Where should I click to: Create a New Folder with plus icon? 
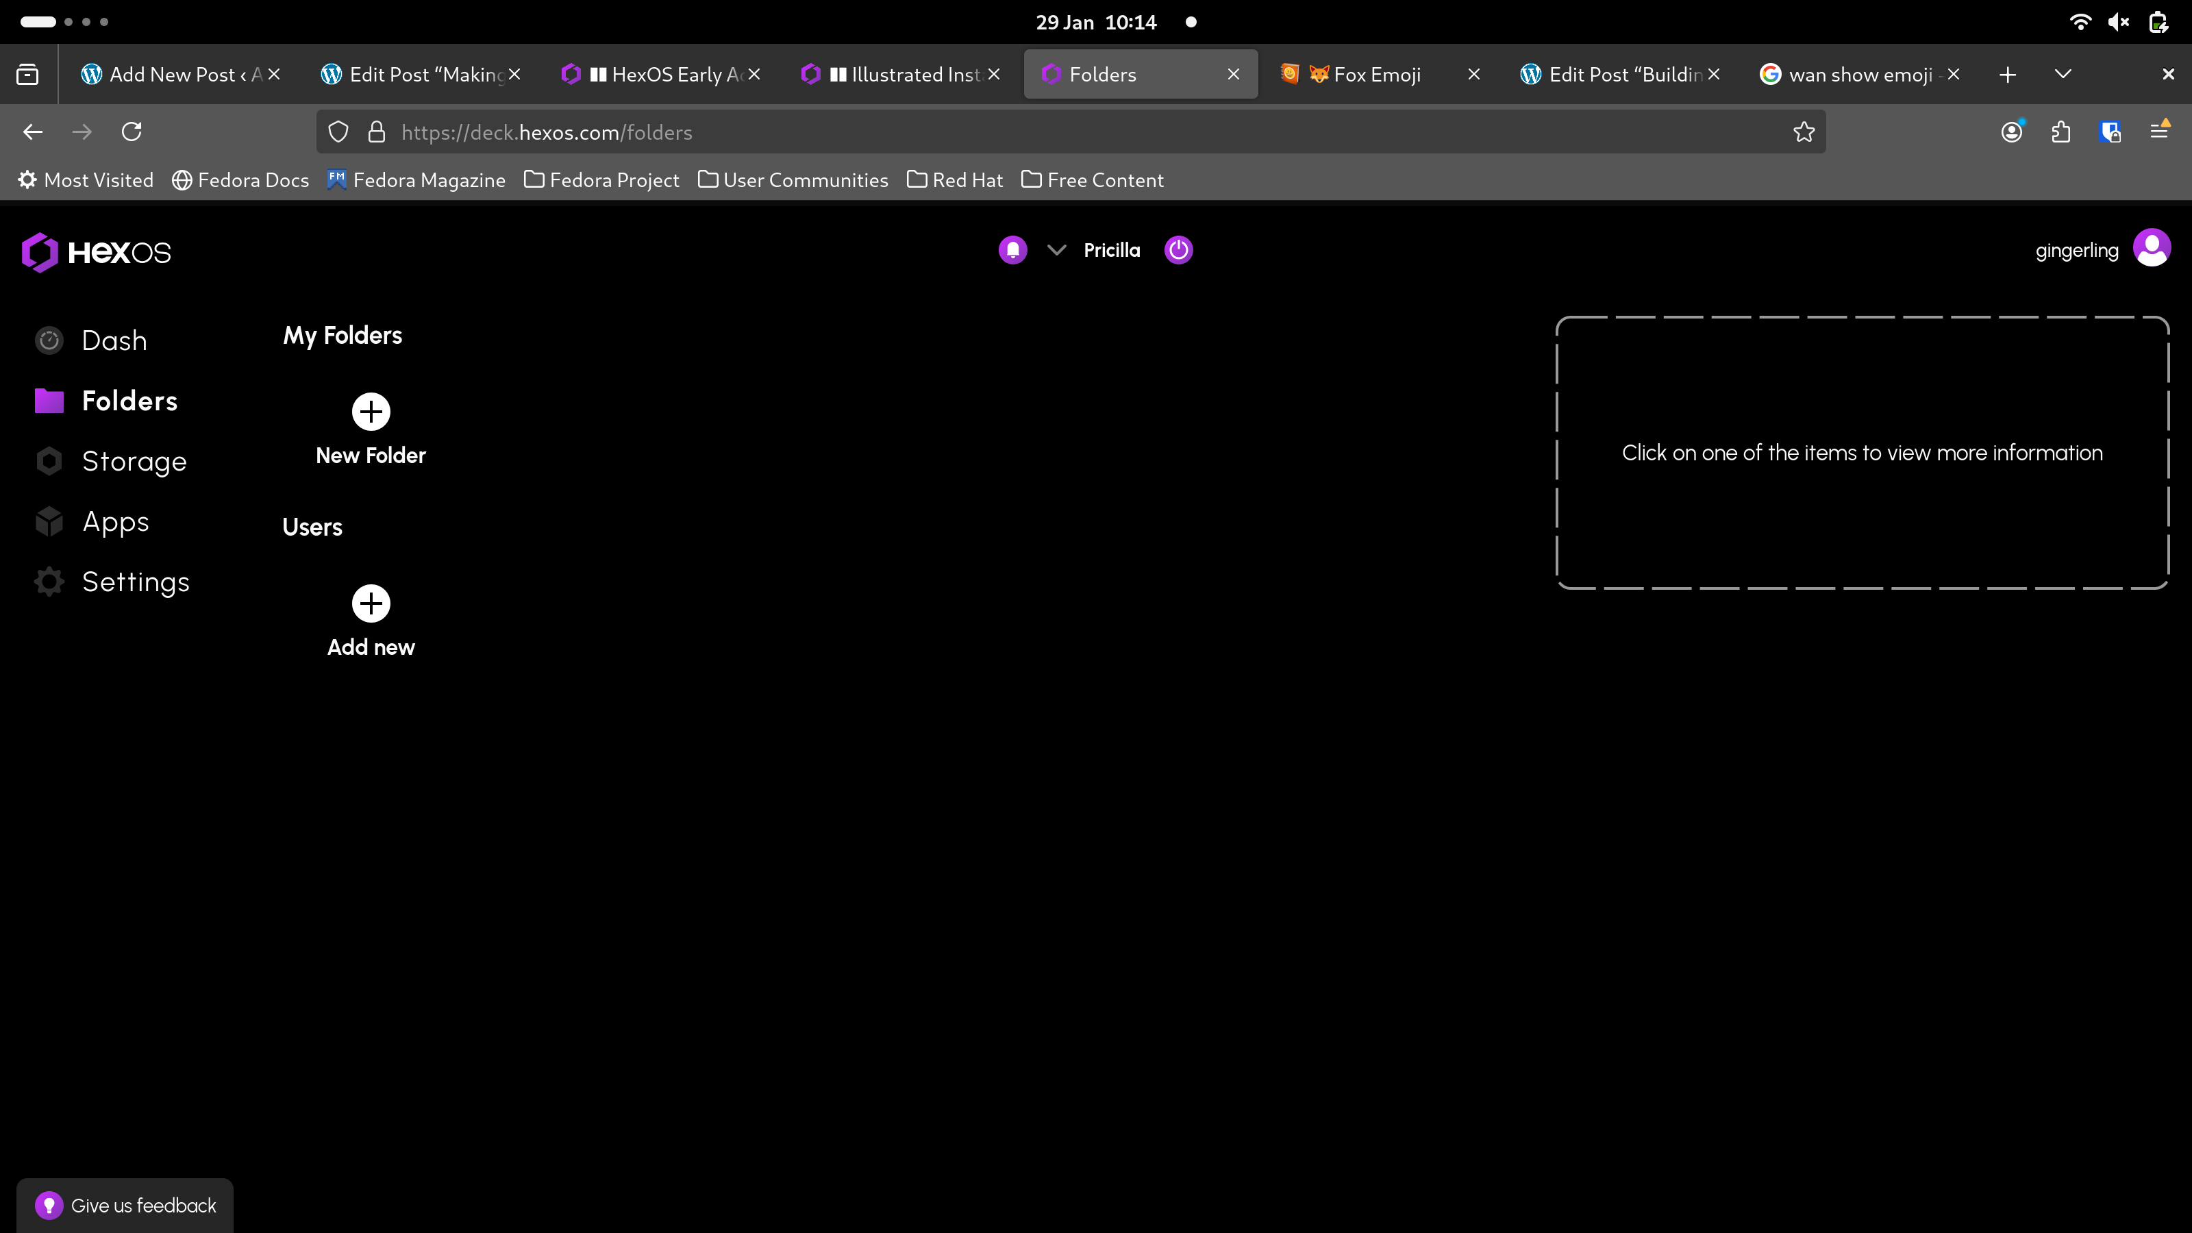tap(371, 412)
